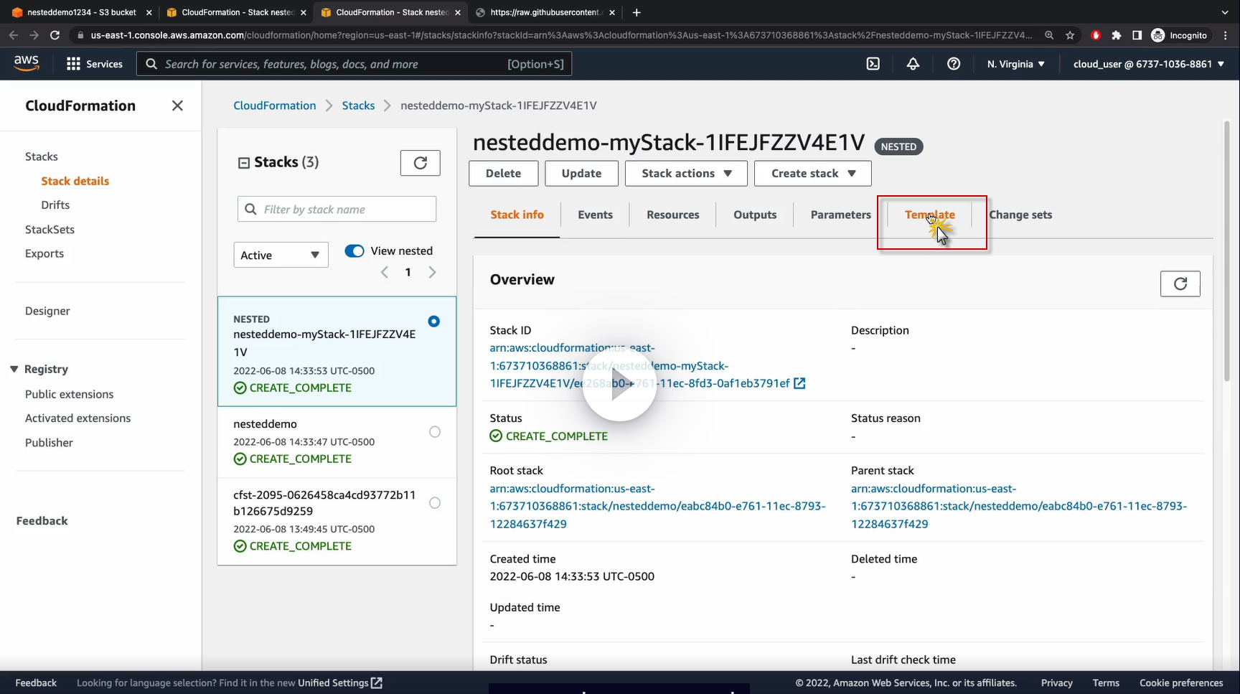The image size is (1240, 694).
Task: Expand the Stack actions dropdown
Action: coord(686,173)
